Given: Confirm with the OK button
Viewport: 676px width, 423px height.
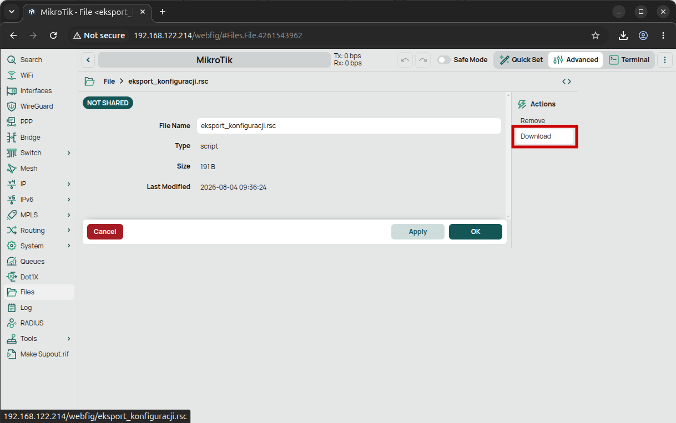Looking at the screenshot, I should (476, 232).
